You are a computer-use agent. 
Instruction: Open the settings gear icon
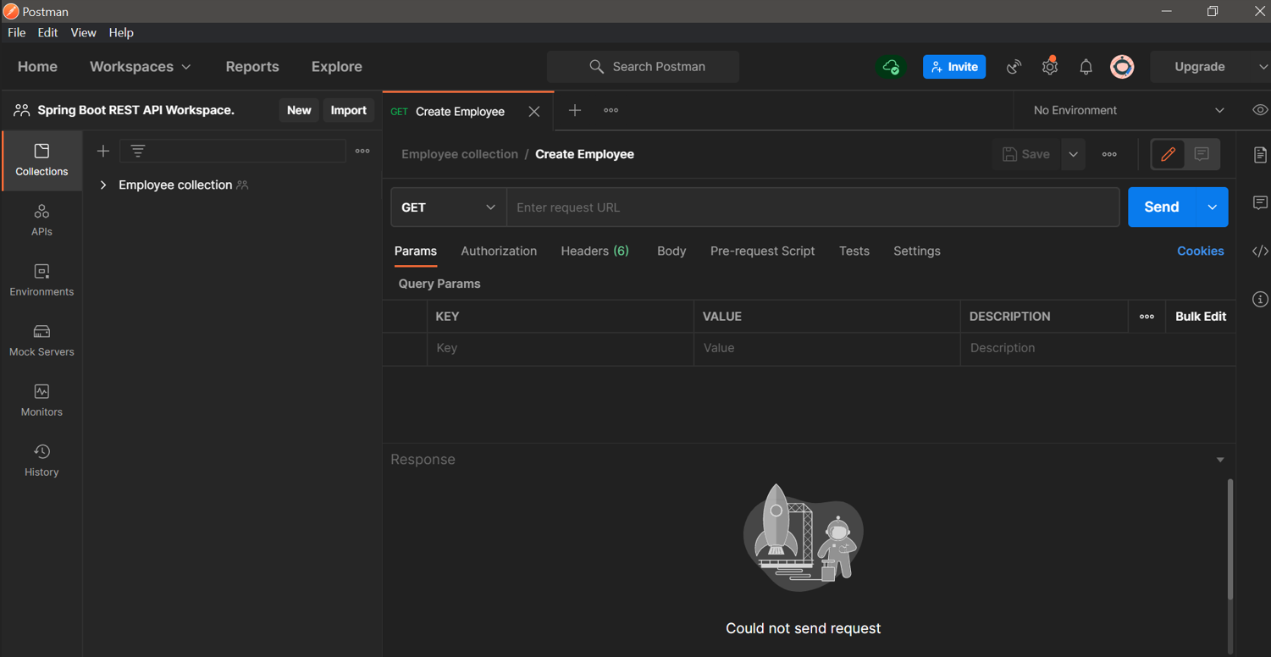[x=1050, y=67]
